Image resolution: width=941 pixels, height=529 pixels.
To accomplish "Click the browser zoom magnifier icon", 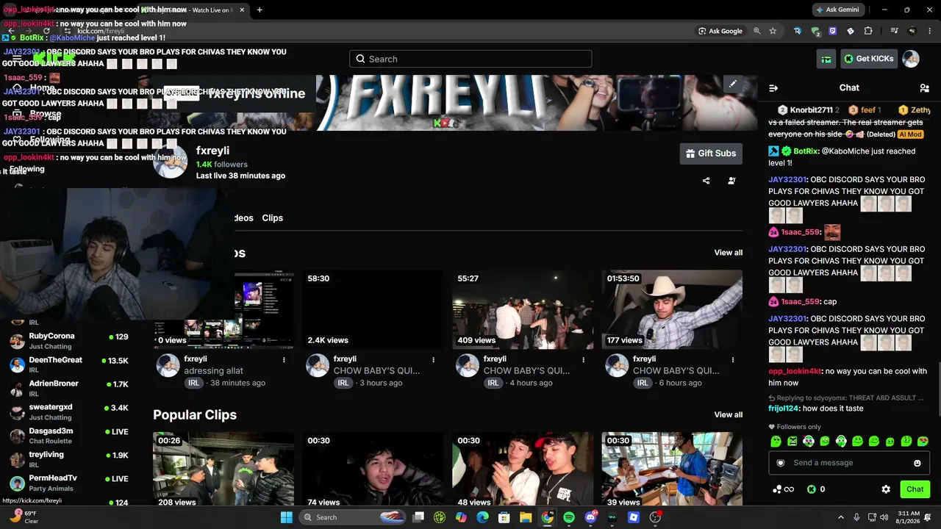I will pyautogui.click(x=757, y=31).
